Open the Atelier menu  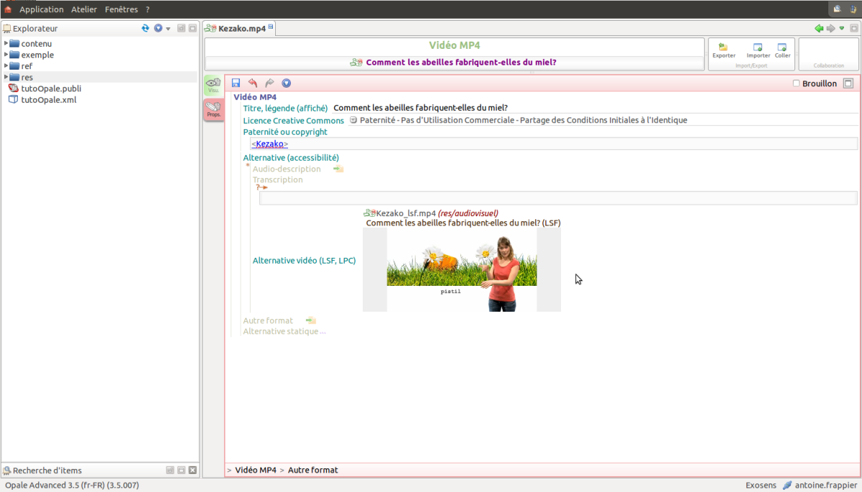pyautogui.click(x=84, y=9)
